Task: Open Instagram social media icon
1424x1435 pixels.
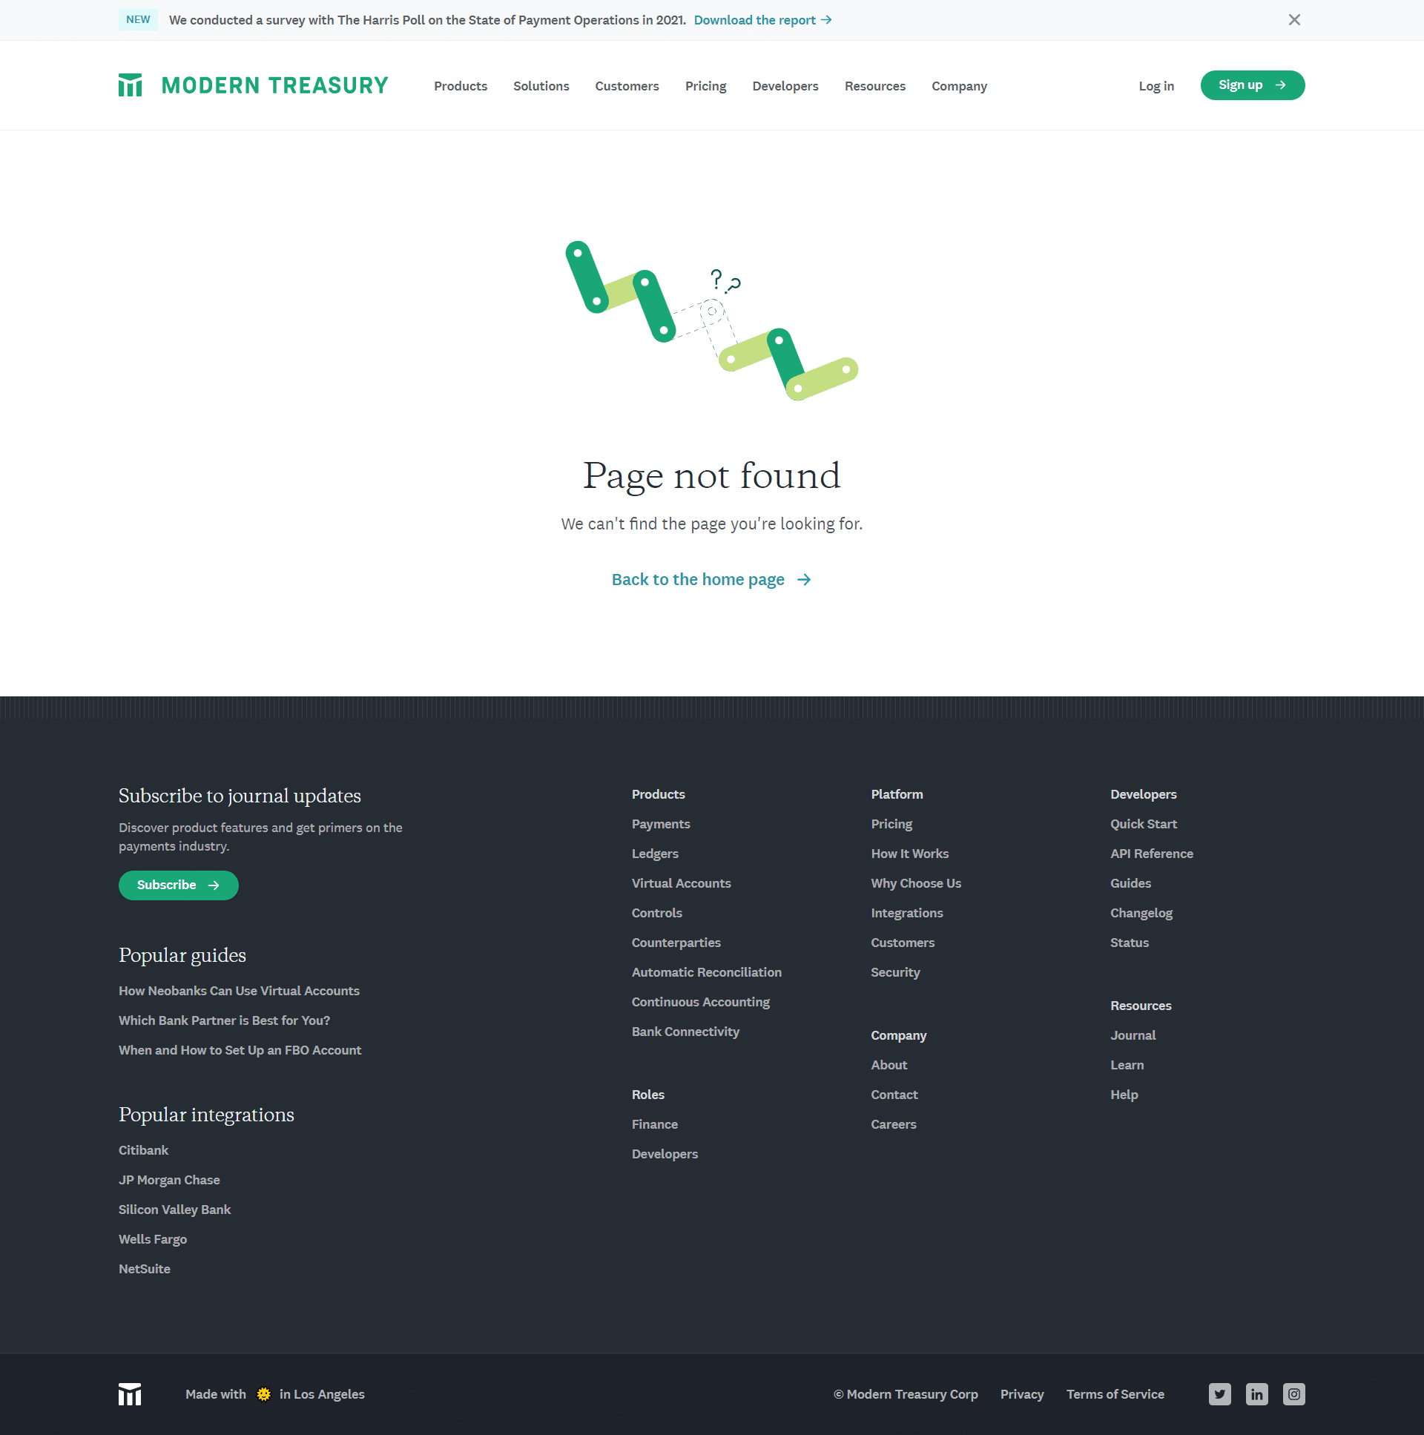Action: tap(1293, 1393)
